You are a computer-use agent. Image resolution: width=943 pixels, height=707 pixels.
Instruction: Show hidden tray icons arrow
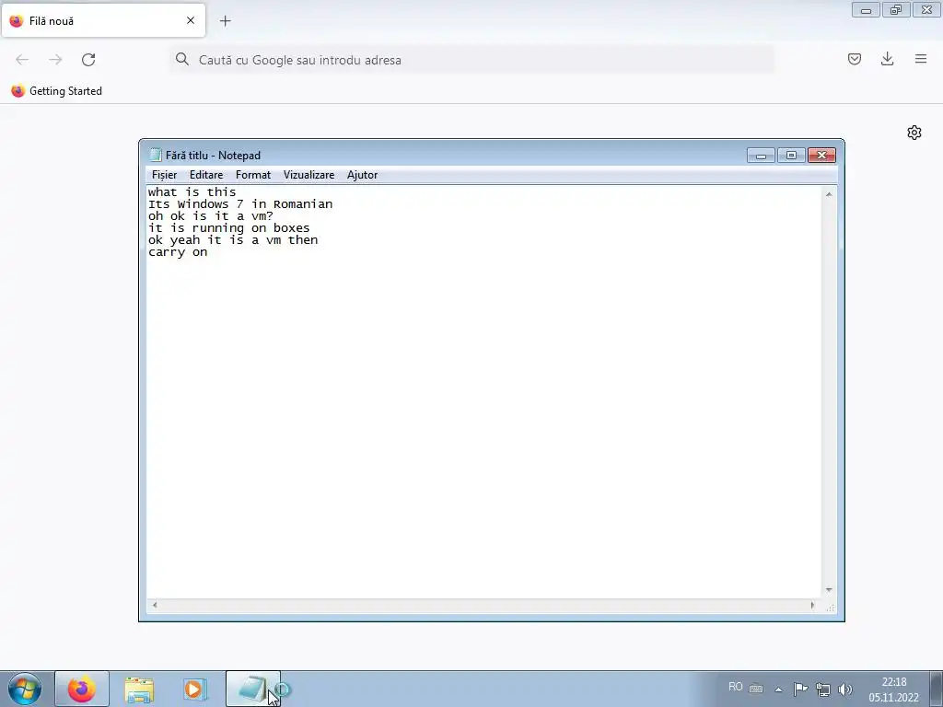tap(778, 690)
